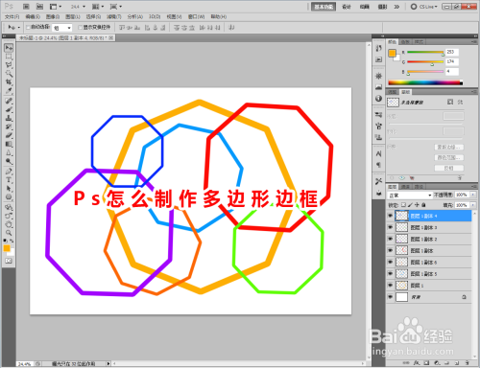Select the Eyedropper tool
The image size is (480, 368).
tap(9, 91)
